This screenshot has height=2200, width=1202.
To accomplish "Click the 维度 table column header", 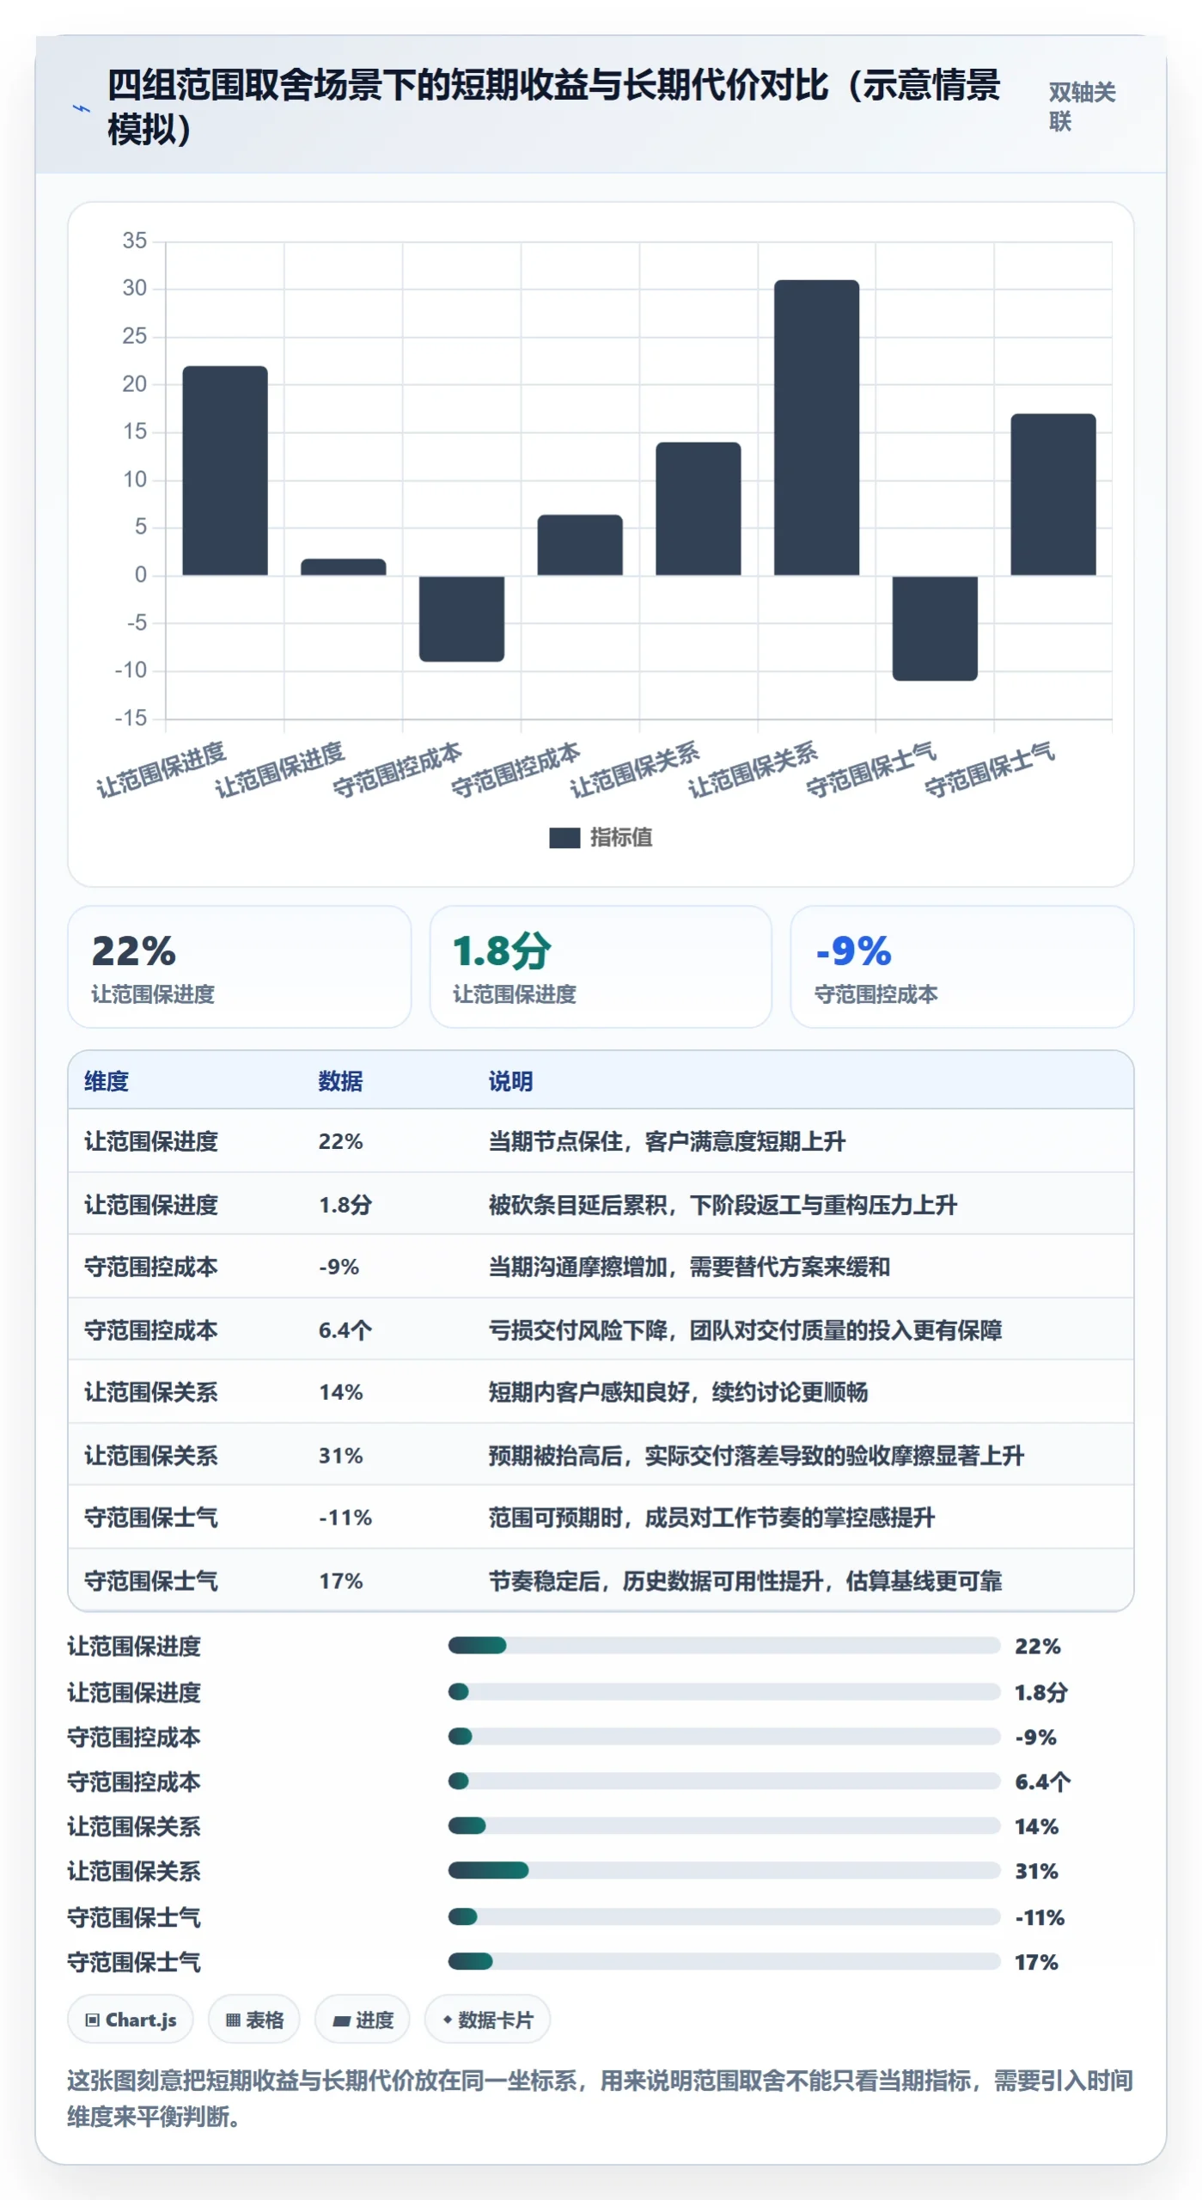I will (107, 1081).
